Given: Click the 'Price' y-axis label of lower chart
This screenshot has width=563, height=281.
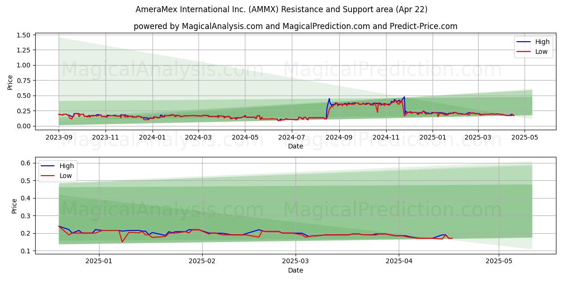Looking at the screenshot, I should coord(14,206).
